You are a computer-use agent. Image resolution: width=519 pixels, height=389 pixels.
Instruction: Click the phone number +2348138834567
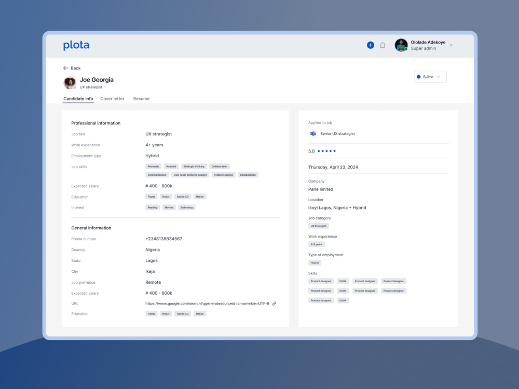coord(164,239)
